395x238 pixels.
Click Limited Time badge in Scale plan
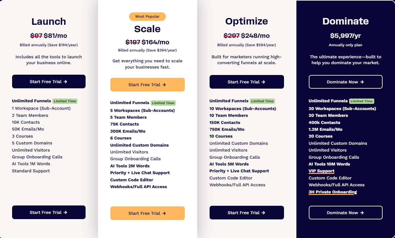coord(163,103)
